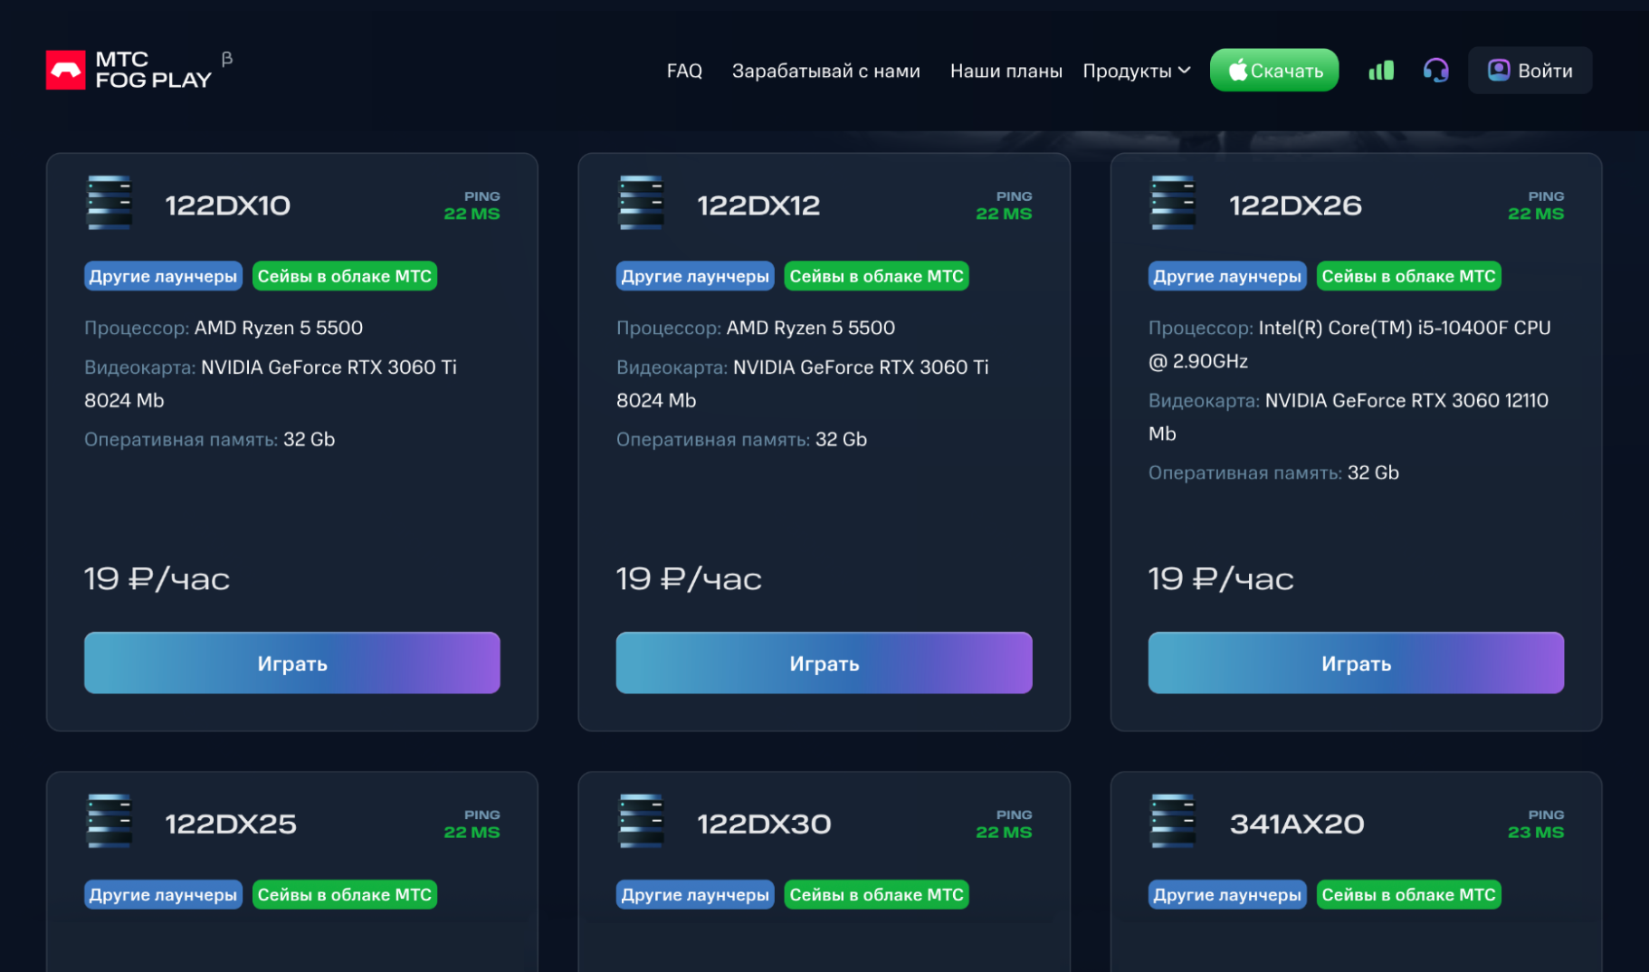Select the 122DX25 server title
1649x972 pixels.
(231, 824)
